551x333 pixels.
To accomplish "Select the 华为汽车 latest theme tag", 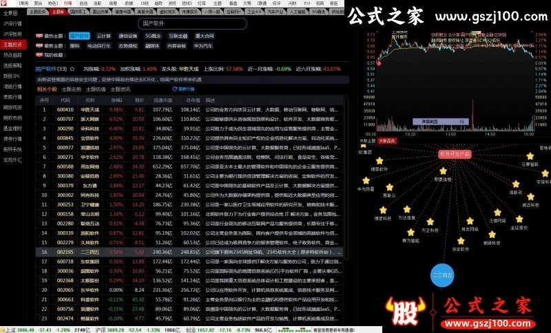I will 202,45.
